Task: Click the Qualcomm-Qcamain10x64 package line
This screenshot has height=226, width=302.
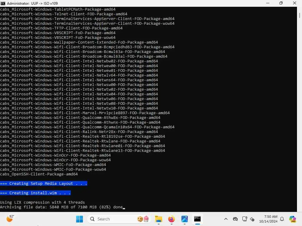Action: 87,127
